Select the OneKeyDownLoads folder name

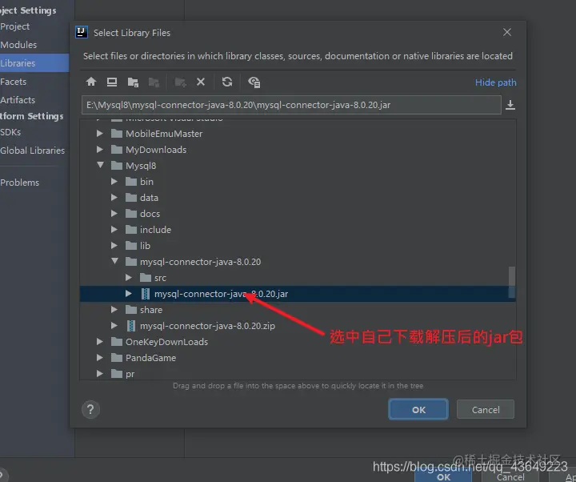tap(166, 342)
